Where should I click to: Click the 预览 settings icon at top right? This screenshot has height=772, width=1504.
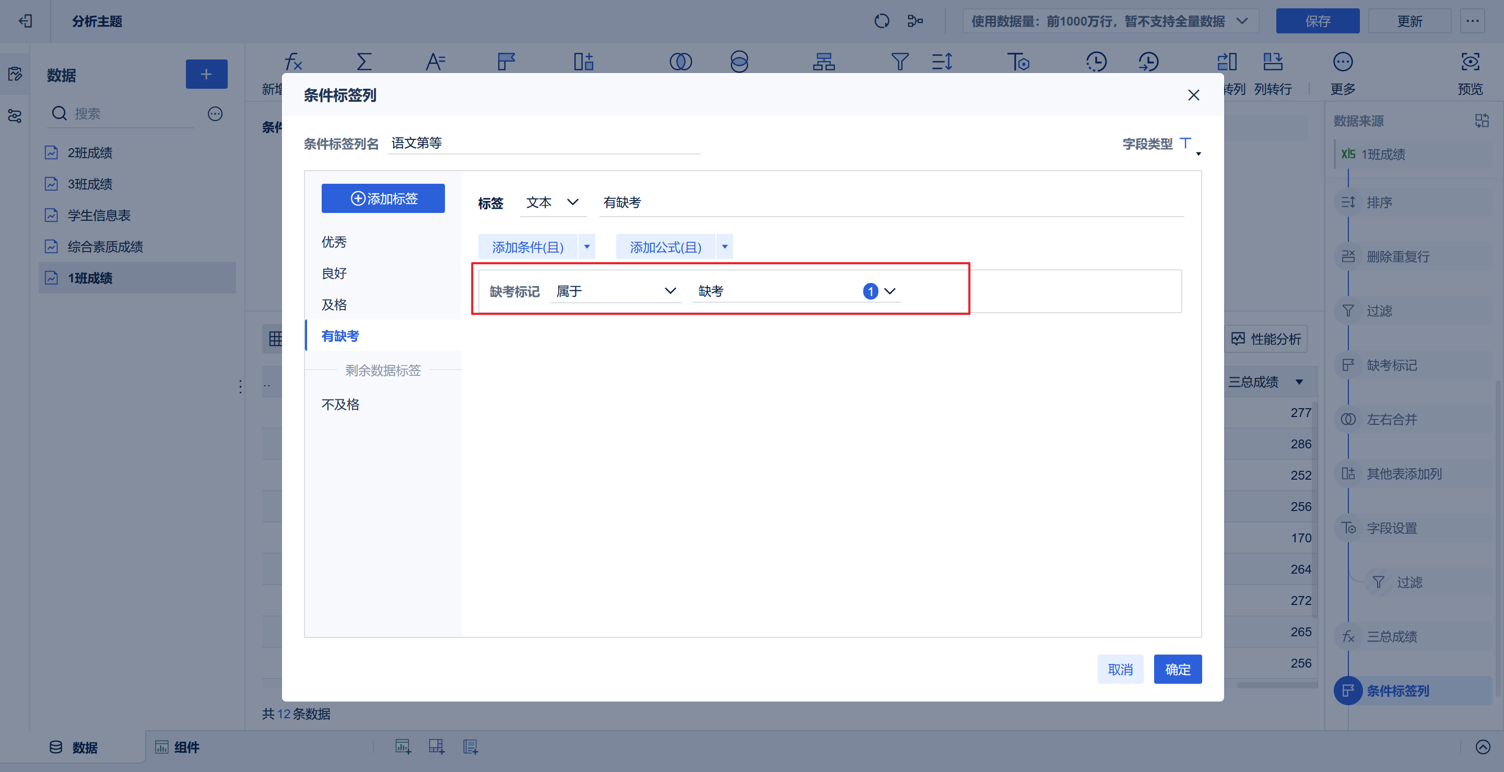1470,62
